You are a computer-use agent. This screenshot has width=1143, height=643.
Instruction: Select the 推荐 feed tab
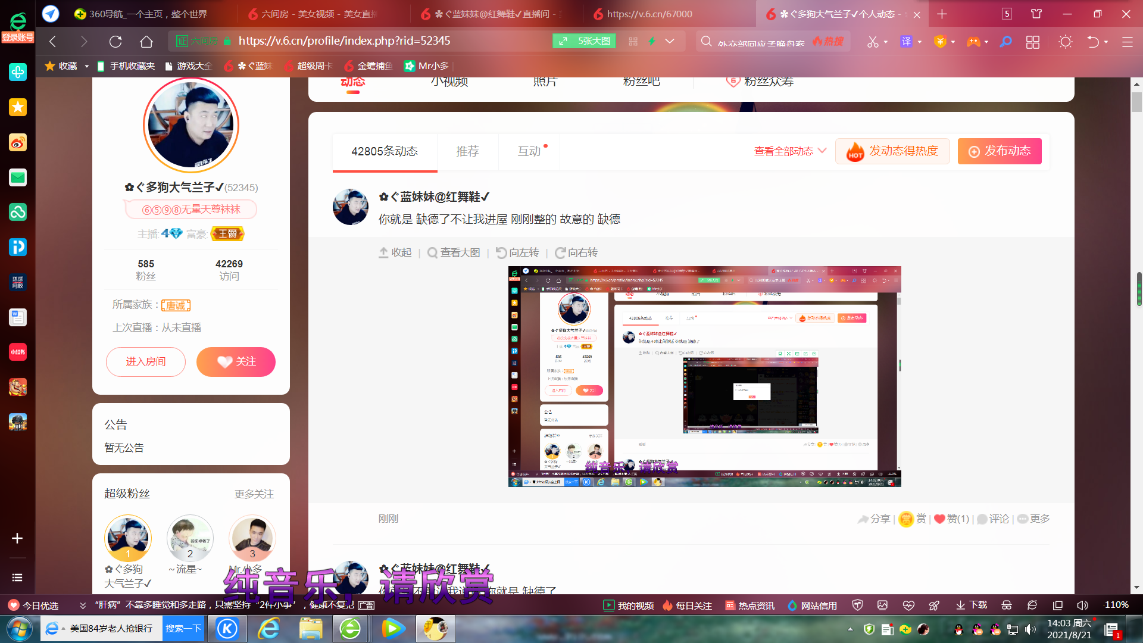467,151
